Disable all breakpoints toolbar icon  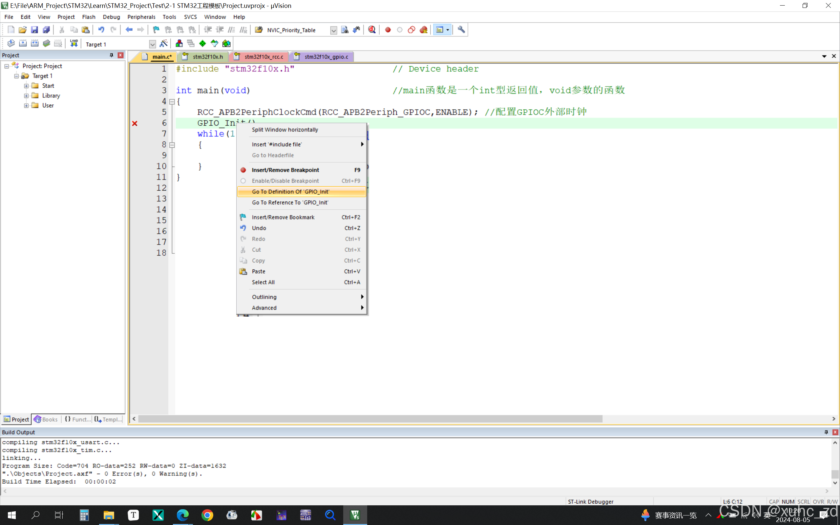411,30
